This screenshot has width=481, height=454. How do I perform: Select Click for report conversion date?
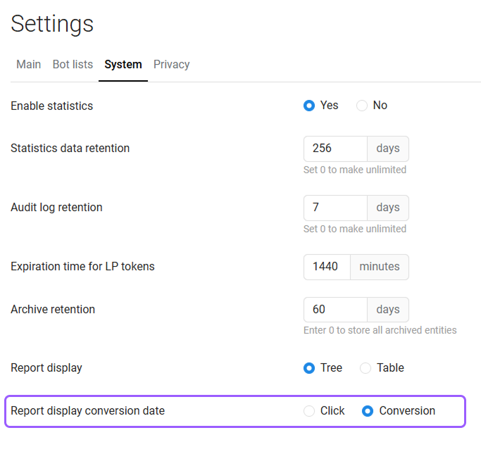tap(309, 411)
